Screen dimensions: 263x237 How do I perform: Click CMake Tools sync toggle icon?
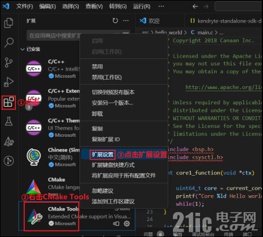[x=116, y=223]
